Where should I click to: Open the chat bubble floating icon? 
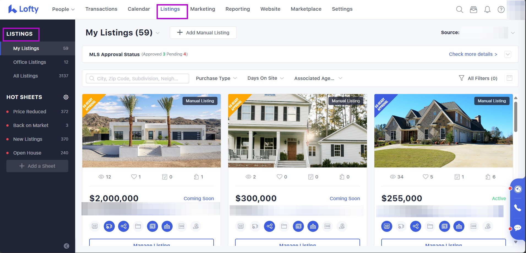pos(518,228)
